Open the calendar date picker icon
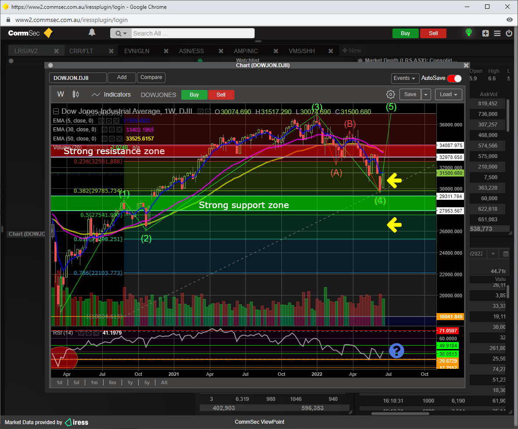 (506, 254)
